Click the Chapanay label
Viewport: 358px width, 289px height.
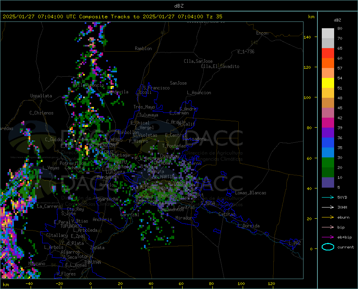[169, 156]
